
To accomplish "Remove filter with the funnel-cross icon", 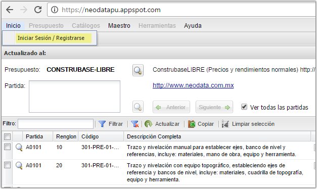I will [x=134, y=124].
